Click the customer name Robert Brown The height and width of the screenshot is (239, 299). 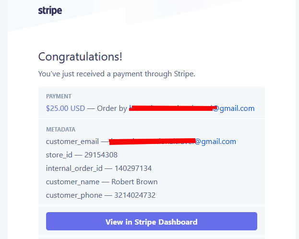click(134, 182)
